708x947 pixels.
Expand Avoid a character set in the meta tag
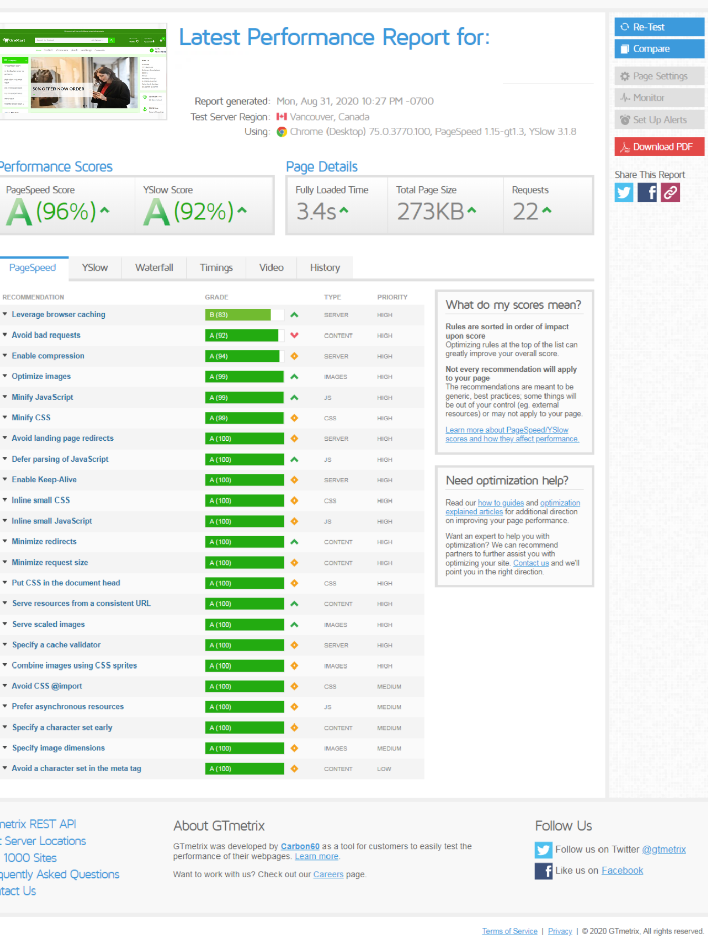coord(76,769)
